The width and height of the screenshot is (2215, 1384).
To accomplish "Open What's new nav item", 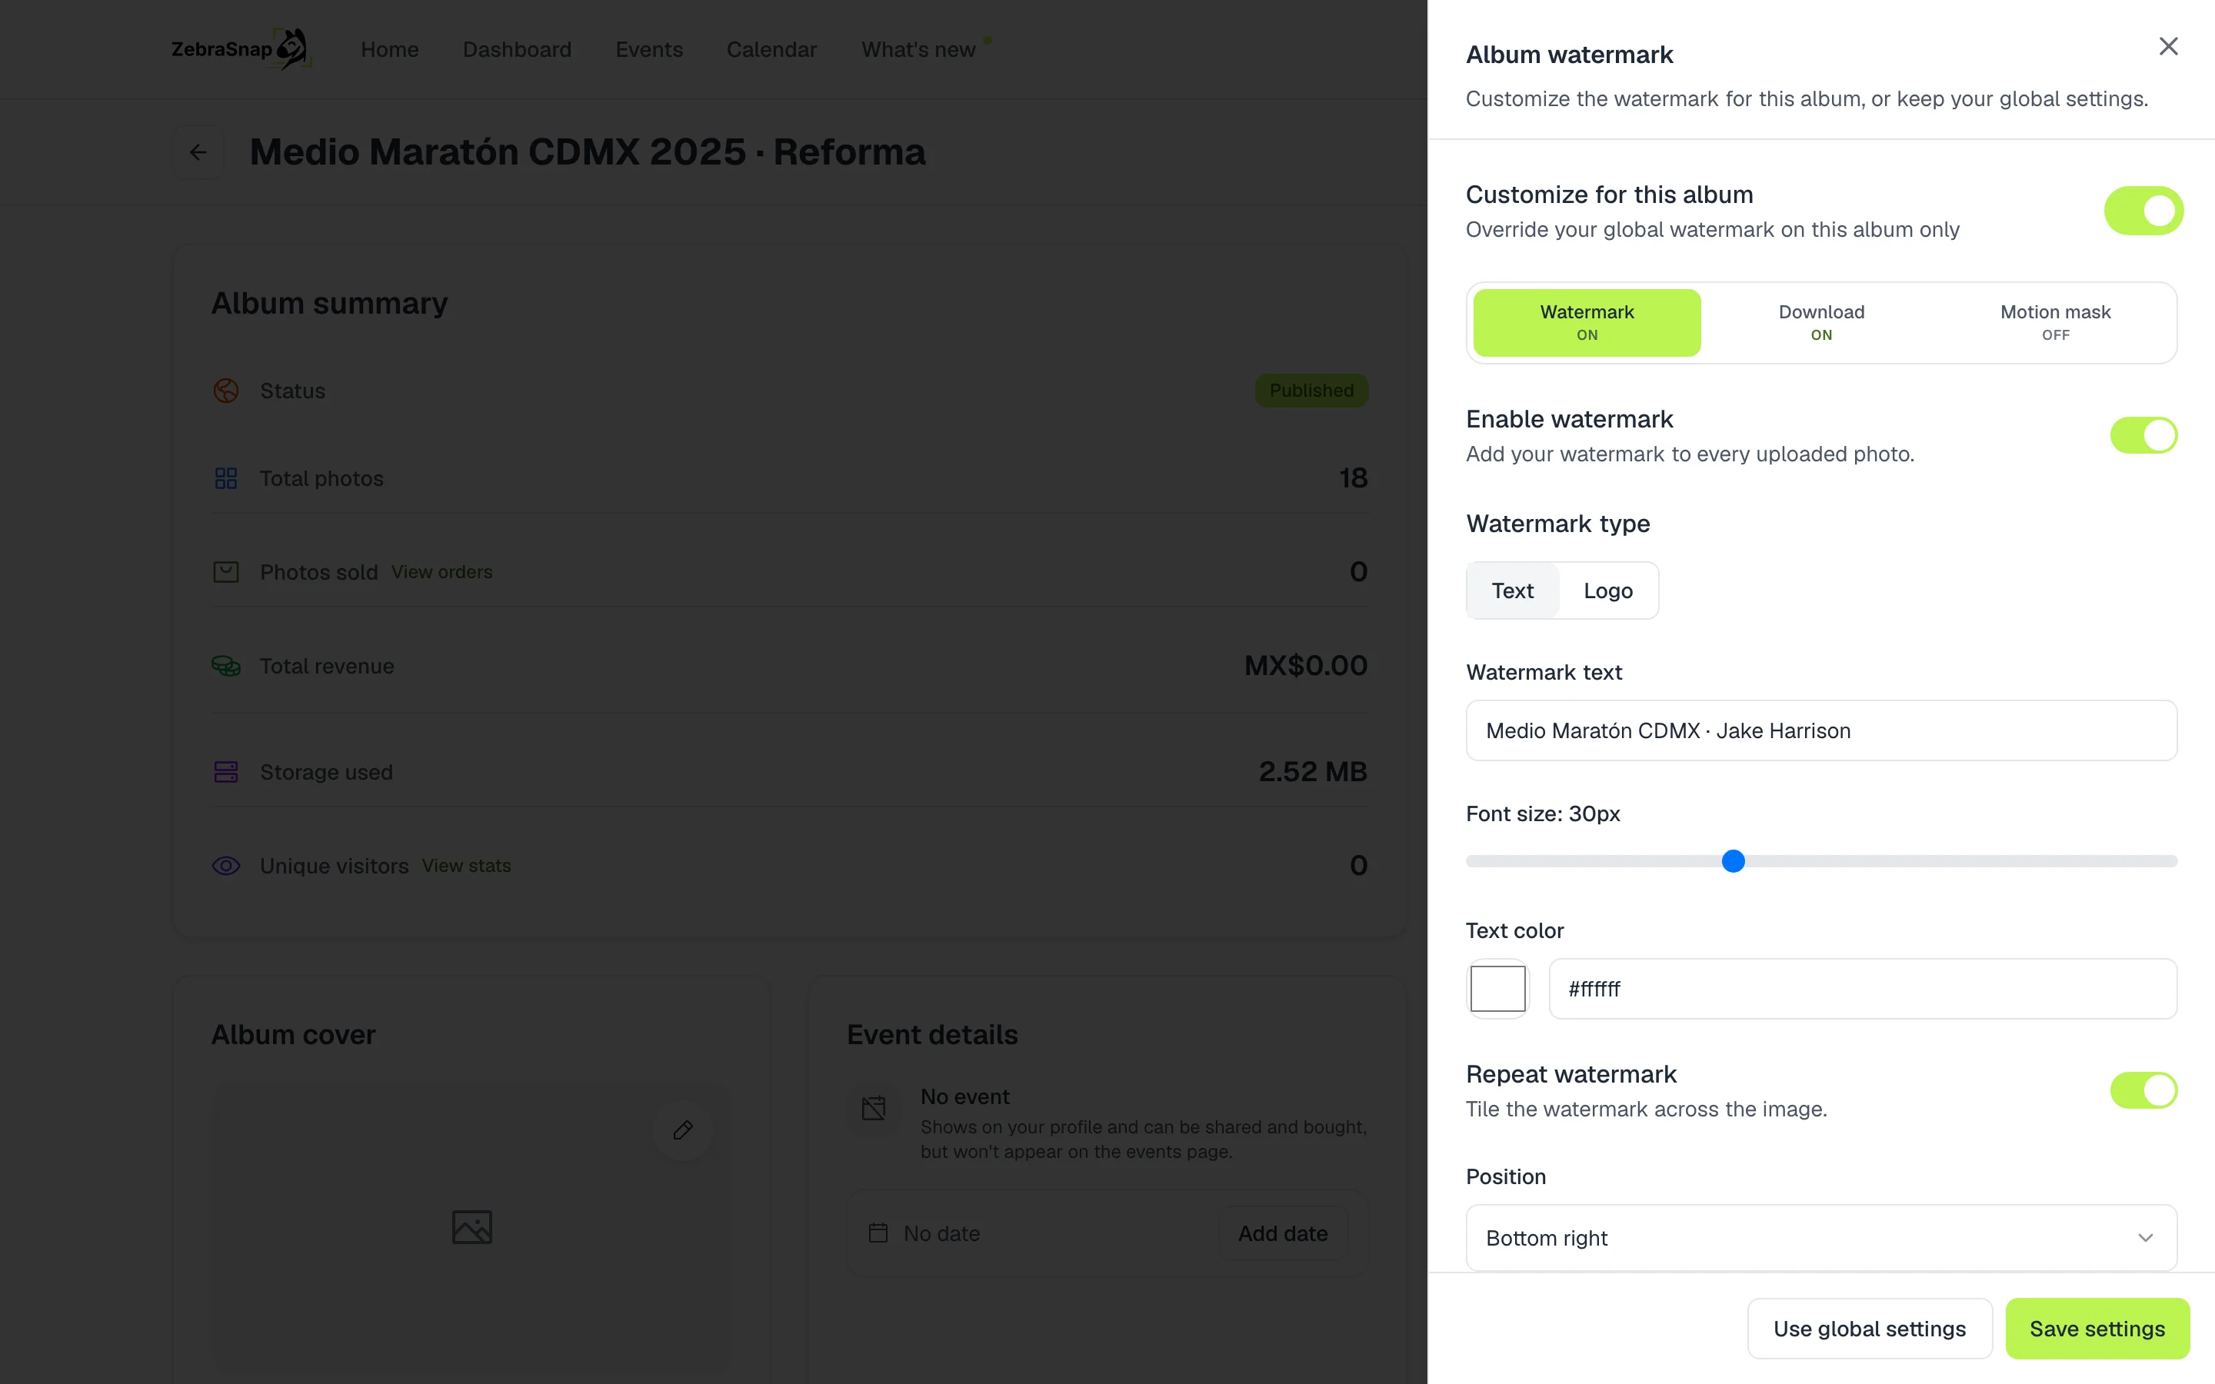I will pyautogui.click(x=918, y=49).
